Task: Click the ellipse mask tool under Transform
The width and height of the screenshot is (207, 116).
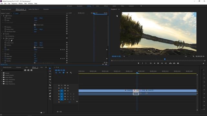Action: 6,41
